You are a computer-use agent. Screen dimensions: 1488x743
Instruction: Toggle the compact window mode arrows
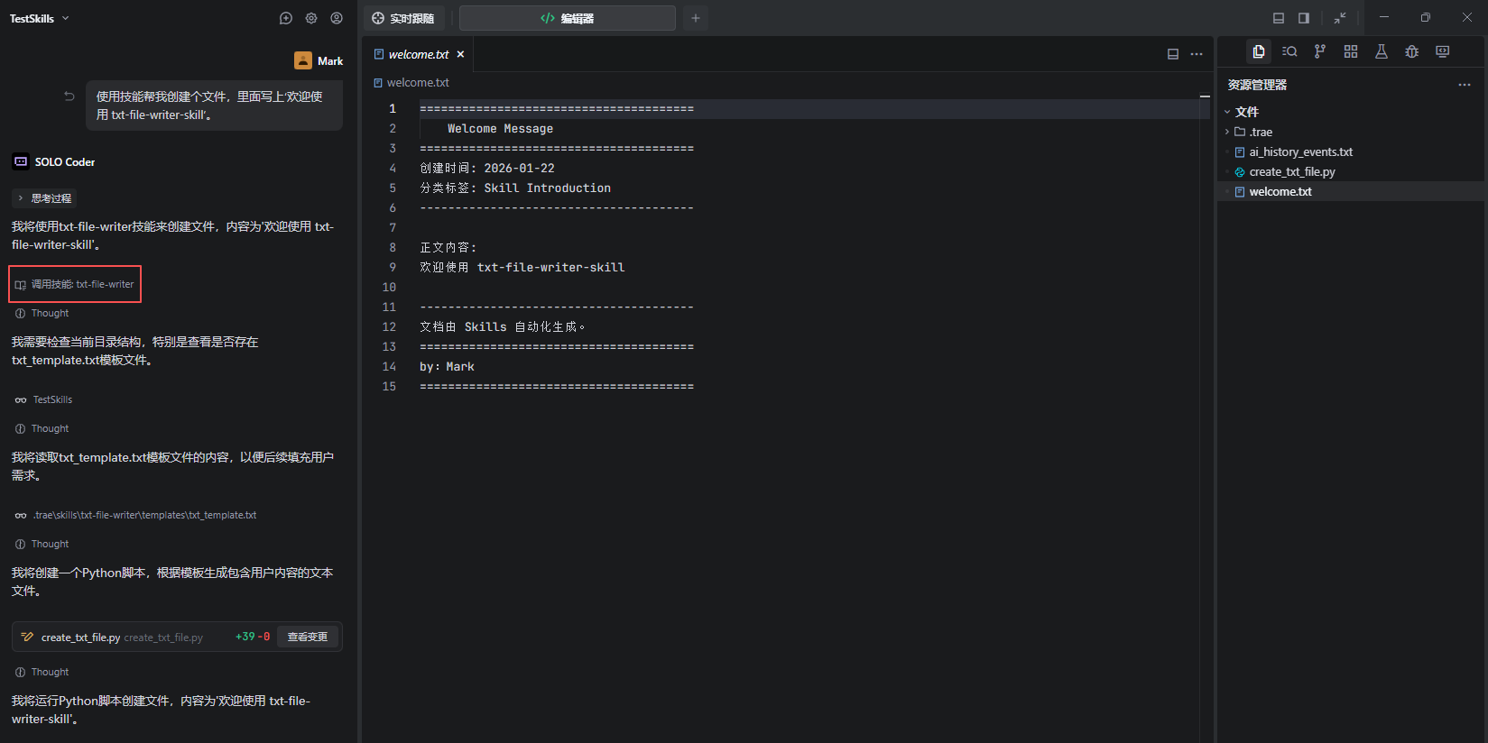pos(1340,18)
